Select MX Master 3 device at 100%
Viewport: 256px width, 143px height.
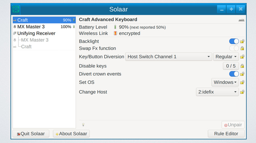(x=44, y=27)
